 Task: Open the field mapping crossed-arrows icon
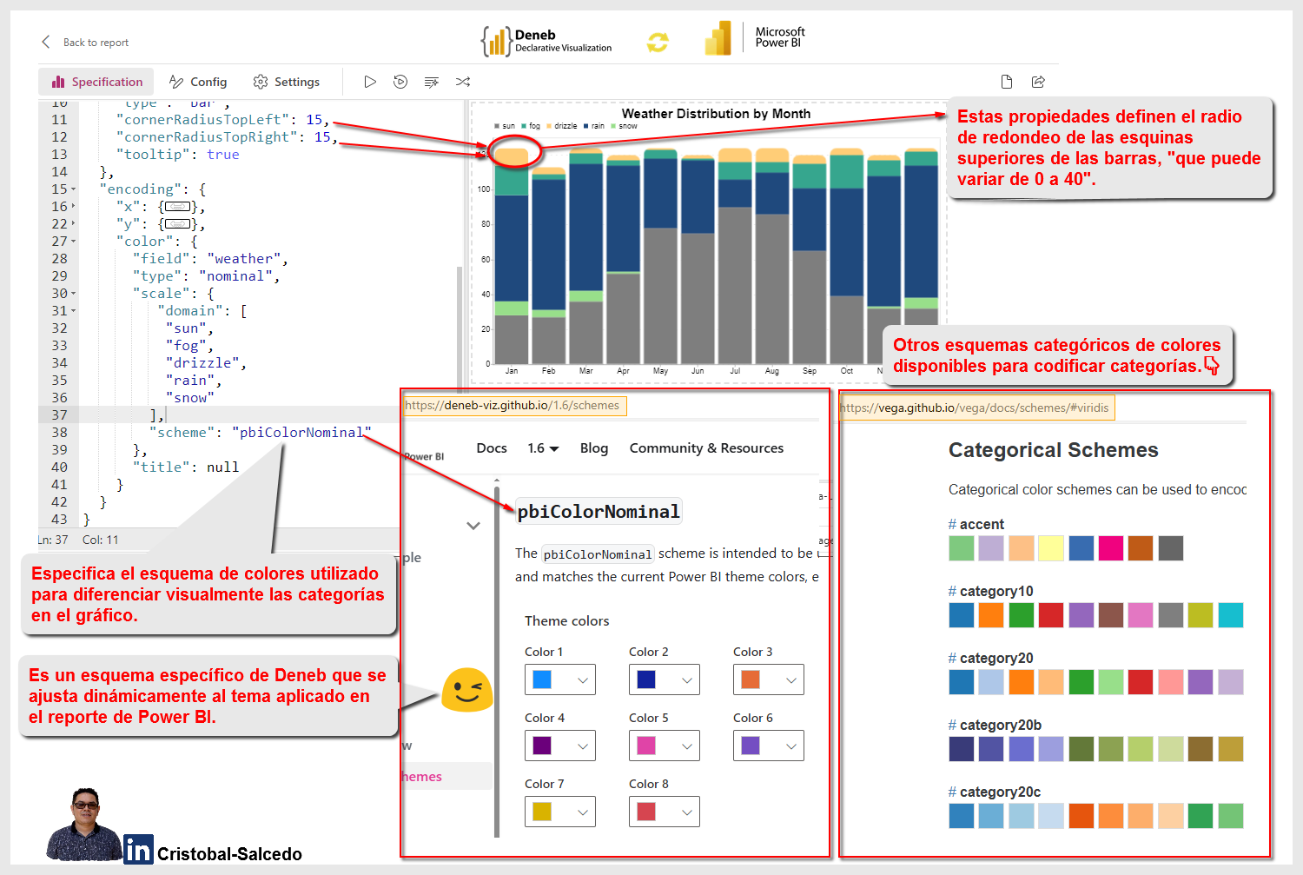pos(463,82)
